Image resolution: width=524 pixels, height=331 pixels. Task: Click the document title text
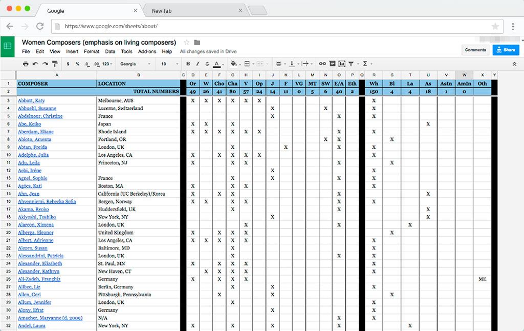99,43
